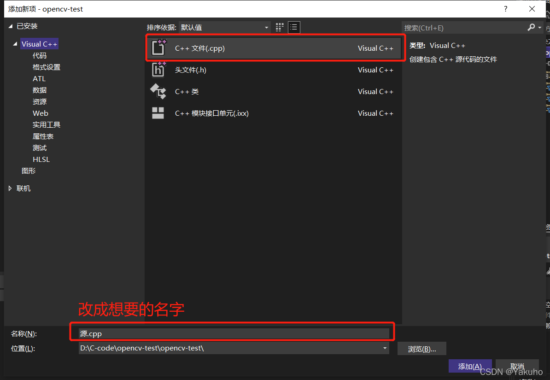Screen dimensions: 550x380
Task: Click the search magnifier icon
Action: 531,27
